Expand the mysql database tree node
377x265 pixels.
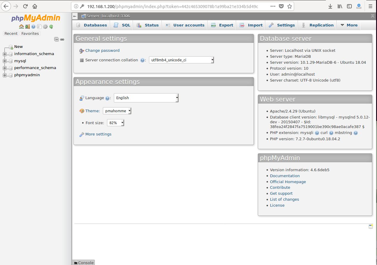[x=5, y=61]
